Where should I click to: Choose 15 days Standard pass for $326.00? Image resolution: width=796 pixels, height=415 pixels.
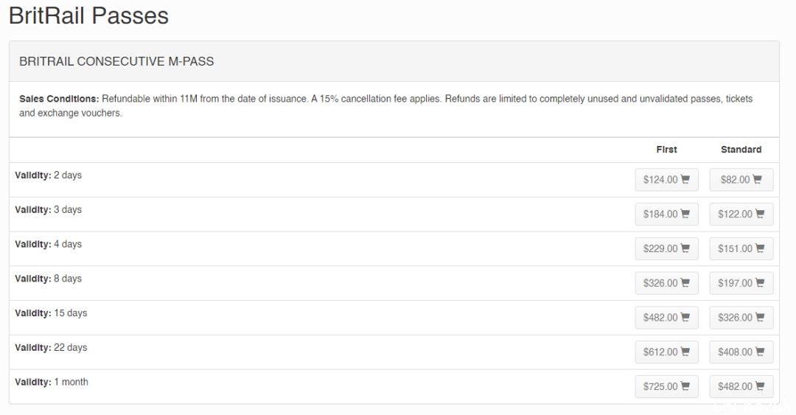click(x=741, y=318)
